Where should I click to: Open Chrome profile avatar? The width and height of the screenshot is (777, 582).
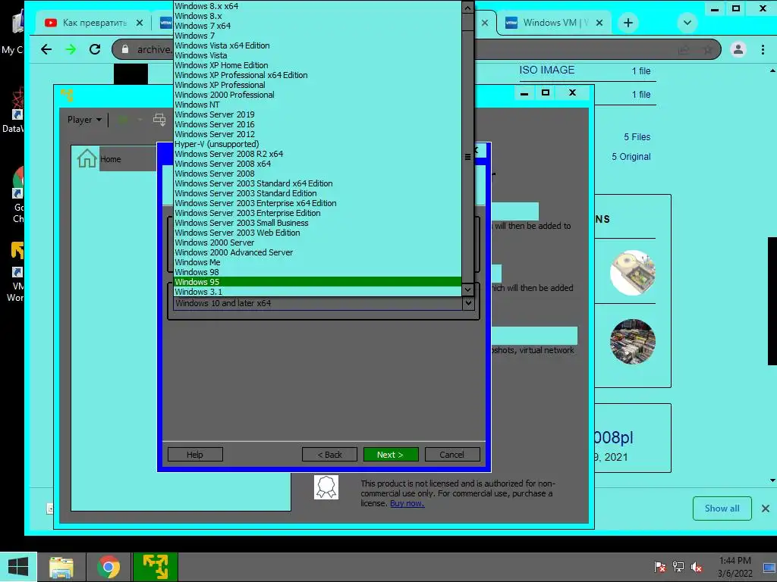[x=738, y=49]
